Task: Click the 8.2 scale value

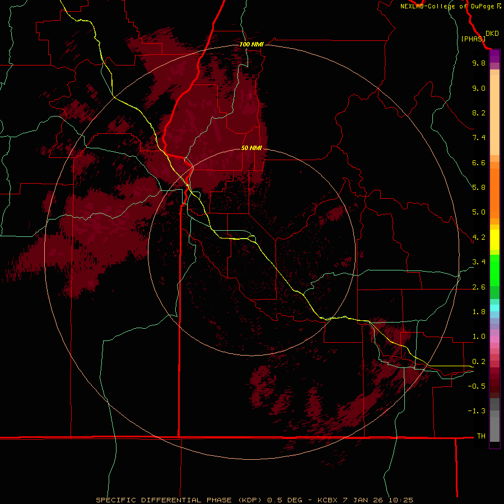Action: [479, 113]
